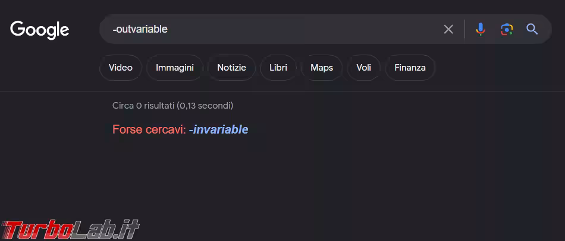
Task: Click the "-outvariable" query text
Action: tap(140, 29)
